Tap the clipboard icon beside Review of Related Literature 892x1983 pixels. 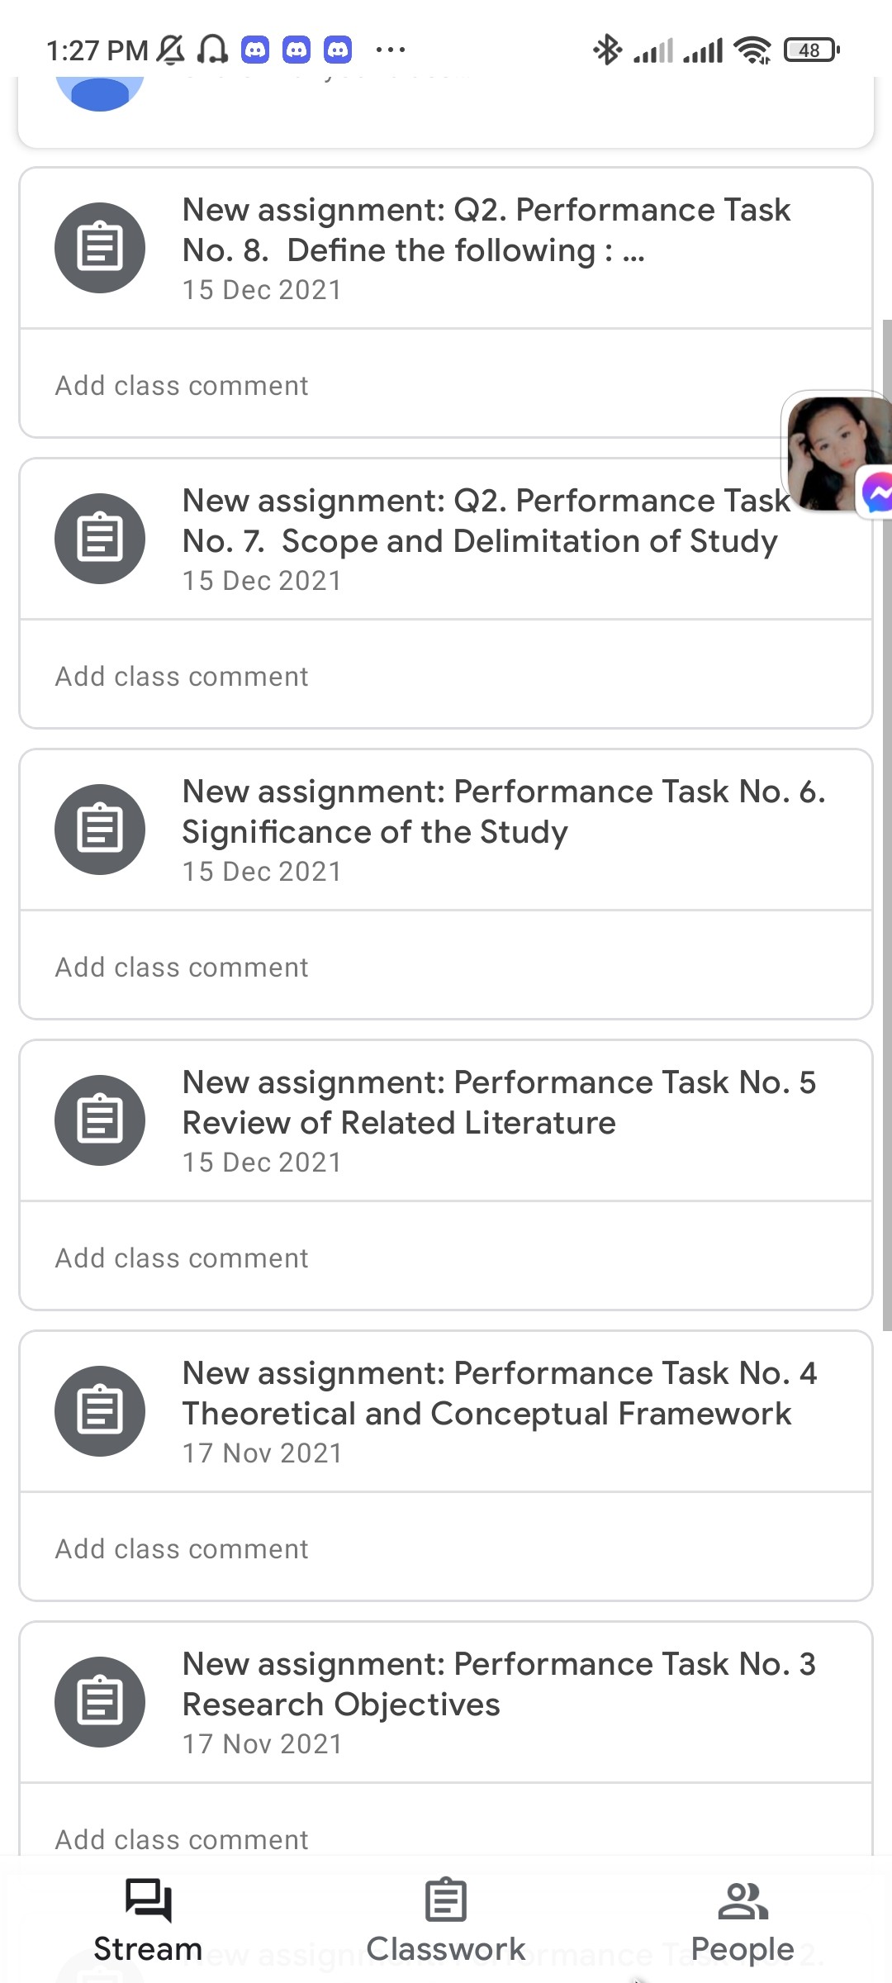click(100, 1120)
